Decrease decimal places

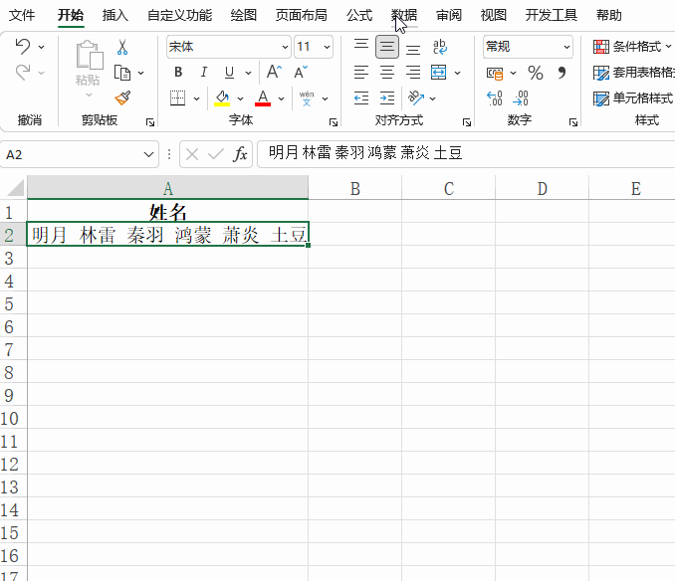pyautogui.click(x=520, y=98)
